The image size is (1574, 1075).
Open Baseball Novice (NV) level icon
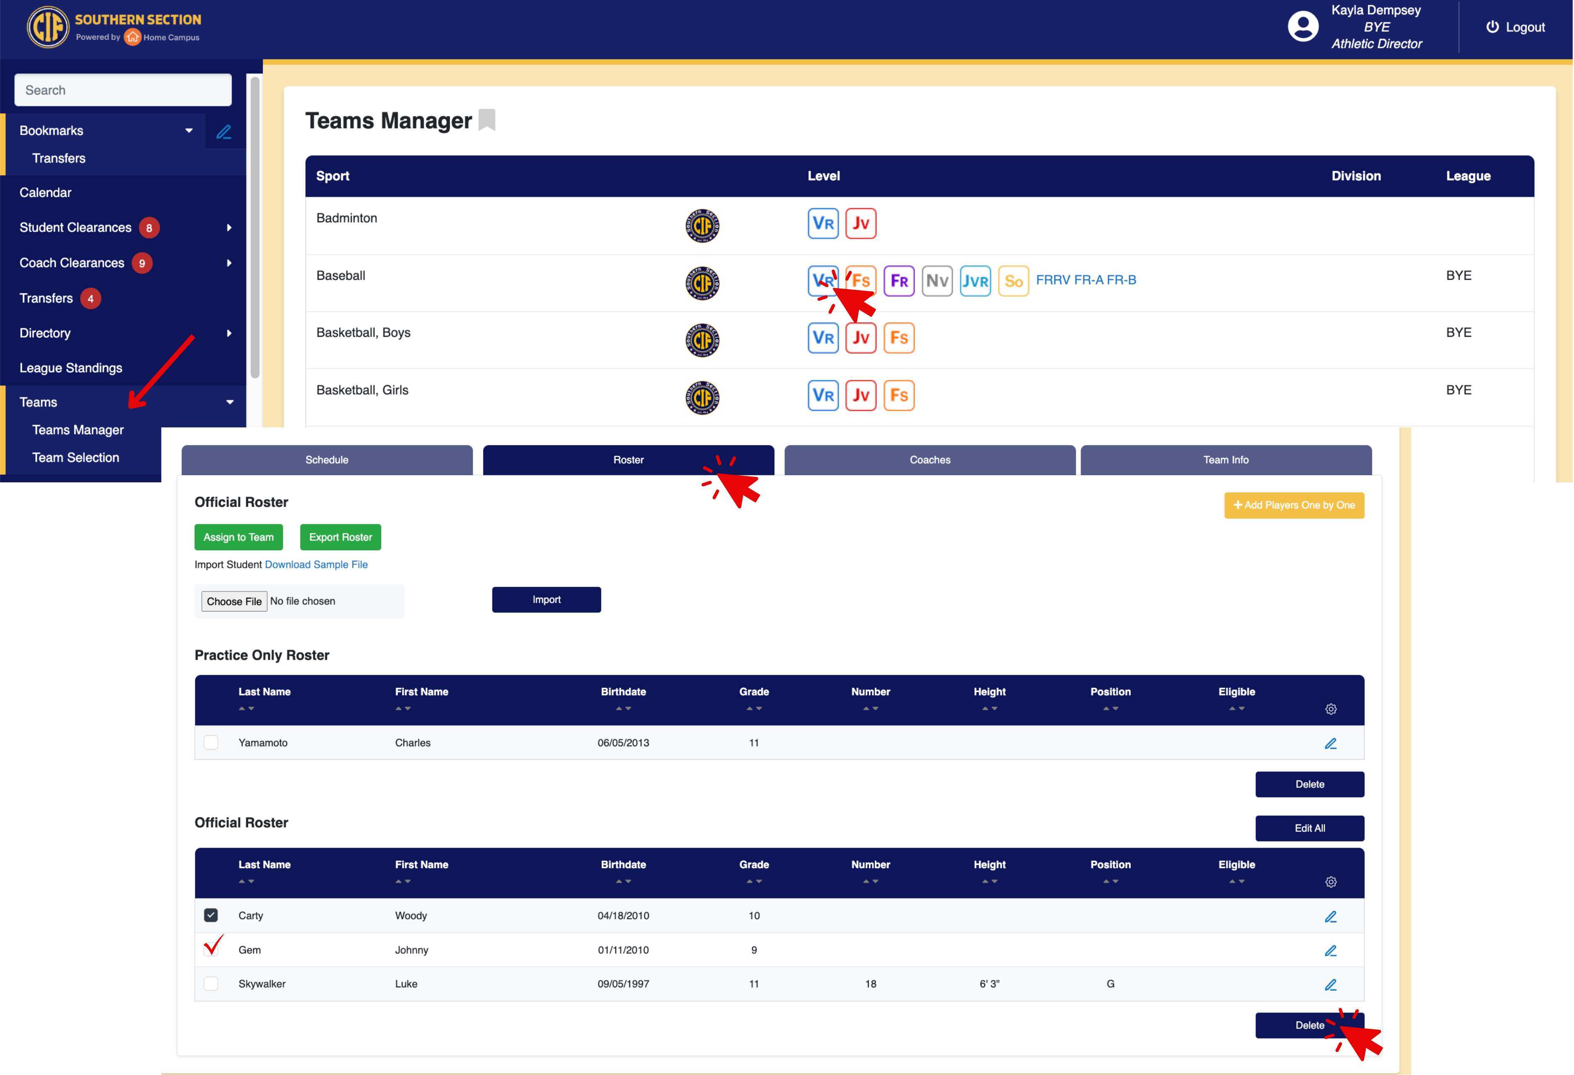tap(937, 281)
